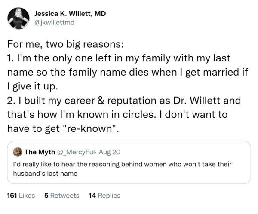The image size is (258, 214).
Task: Click the line 'For me, two big reasons:'
Action: pyautogui.click(x=65, y=44)
